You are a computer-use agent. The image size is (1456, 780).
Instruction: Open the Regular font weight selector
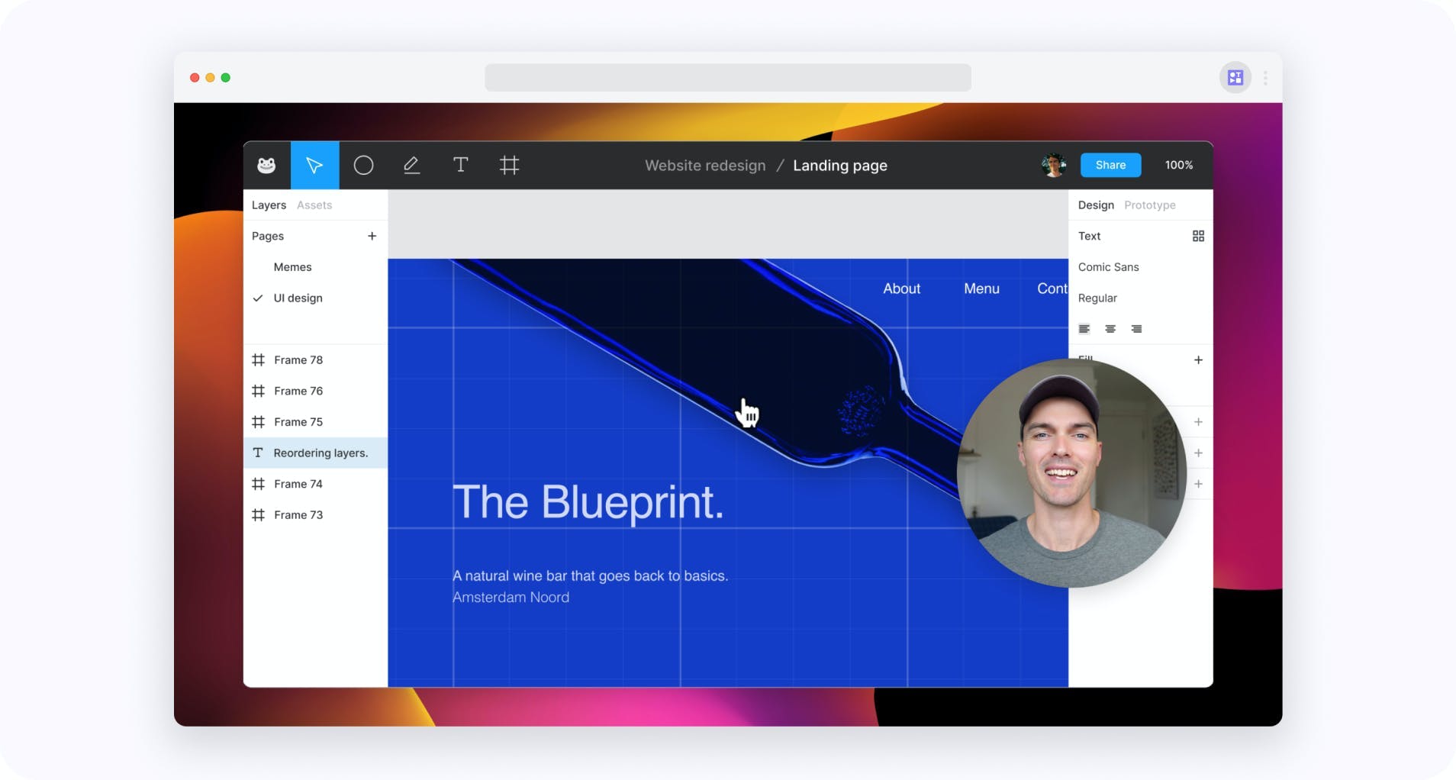(1097, 298)
